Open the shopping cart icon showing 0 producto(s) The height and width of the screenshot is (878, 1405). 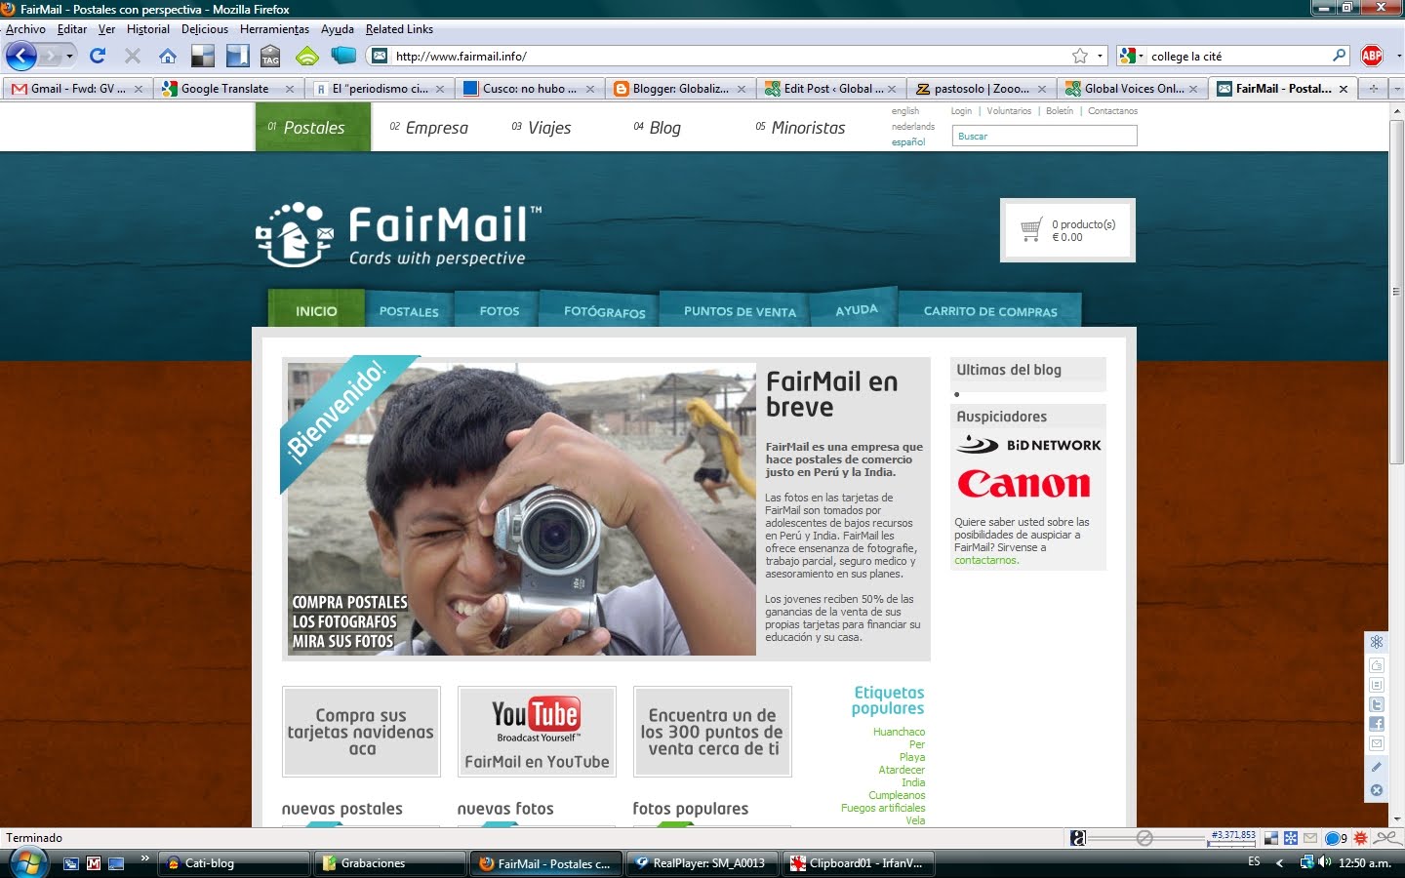tap(1031, 230)
